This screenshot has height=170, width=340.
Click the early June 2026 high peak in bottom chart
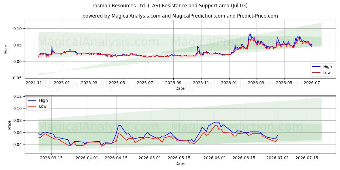[216, 122]
